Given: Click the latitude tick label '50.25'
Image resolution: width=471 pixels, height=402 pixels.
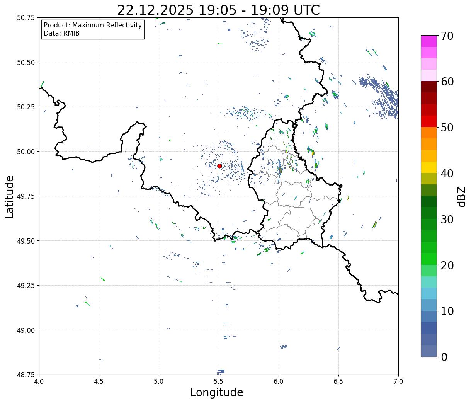Looking at the screenshot, I should [26, 107].
